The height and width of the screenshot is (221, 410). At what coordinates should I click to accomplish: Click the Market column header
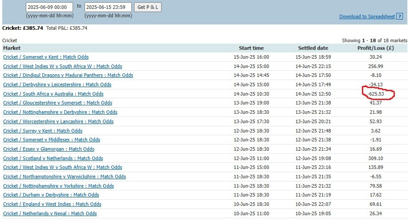point(12,48)
